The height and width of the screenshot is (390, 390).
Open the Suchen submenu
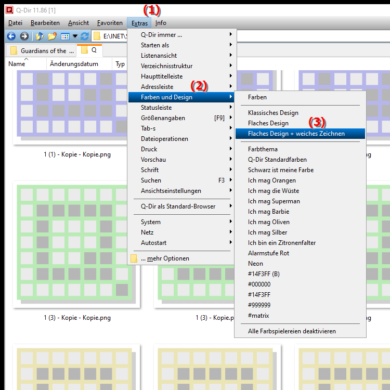point(181,180)
